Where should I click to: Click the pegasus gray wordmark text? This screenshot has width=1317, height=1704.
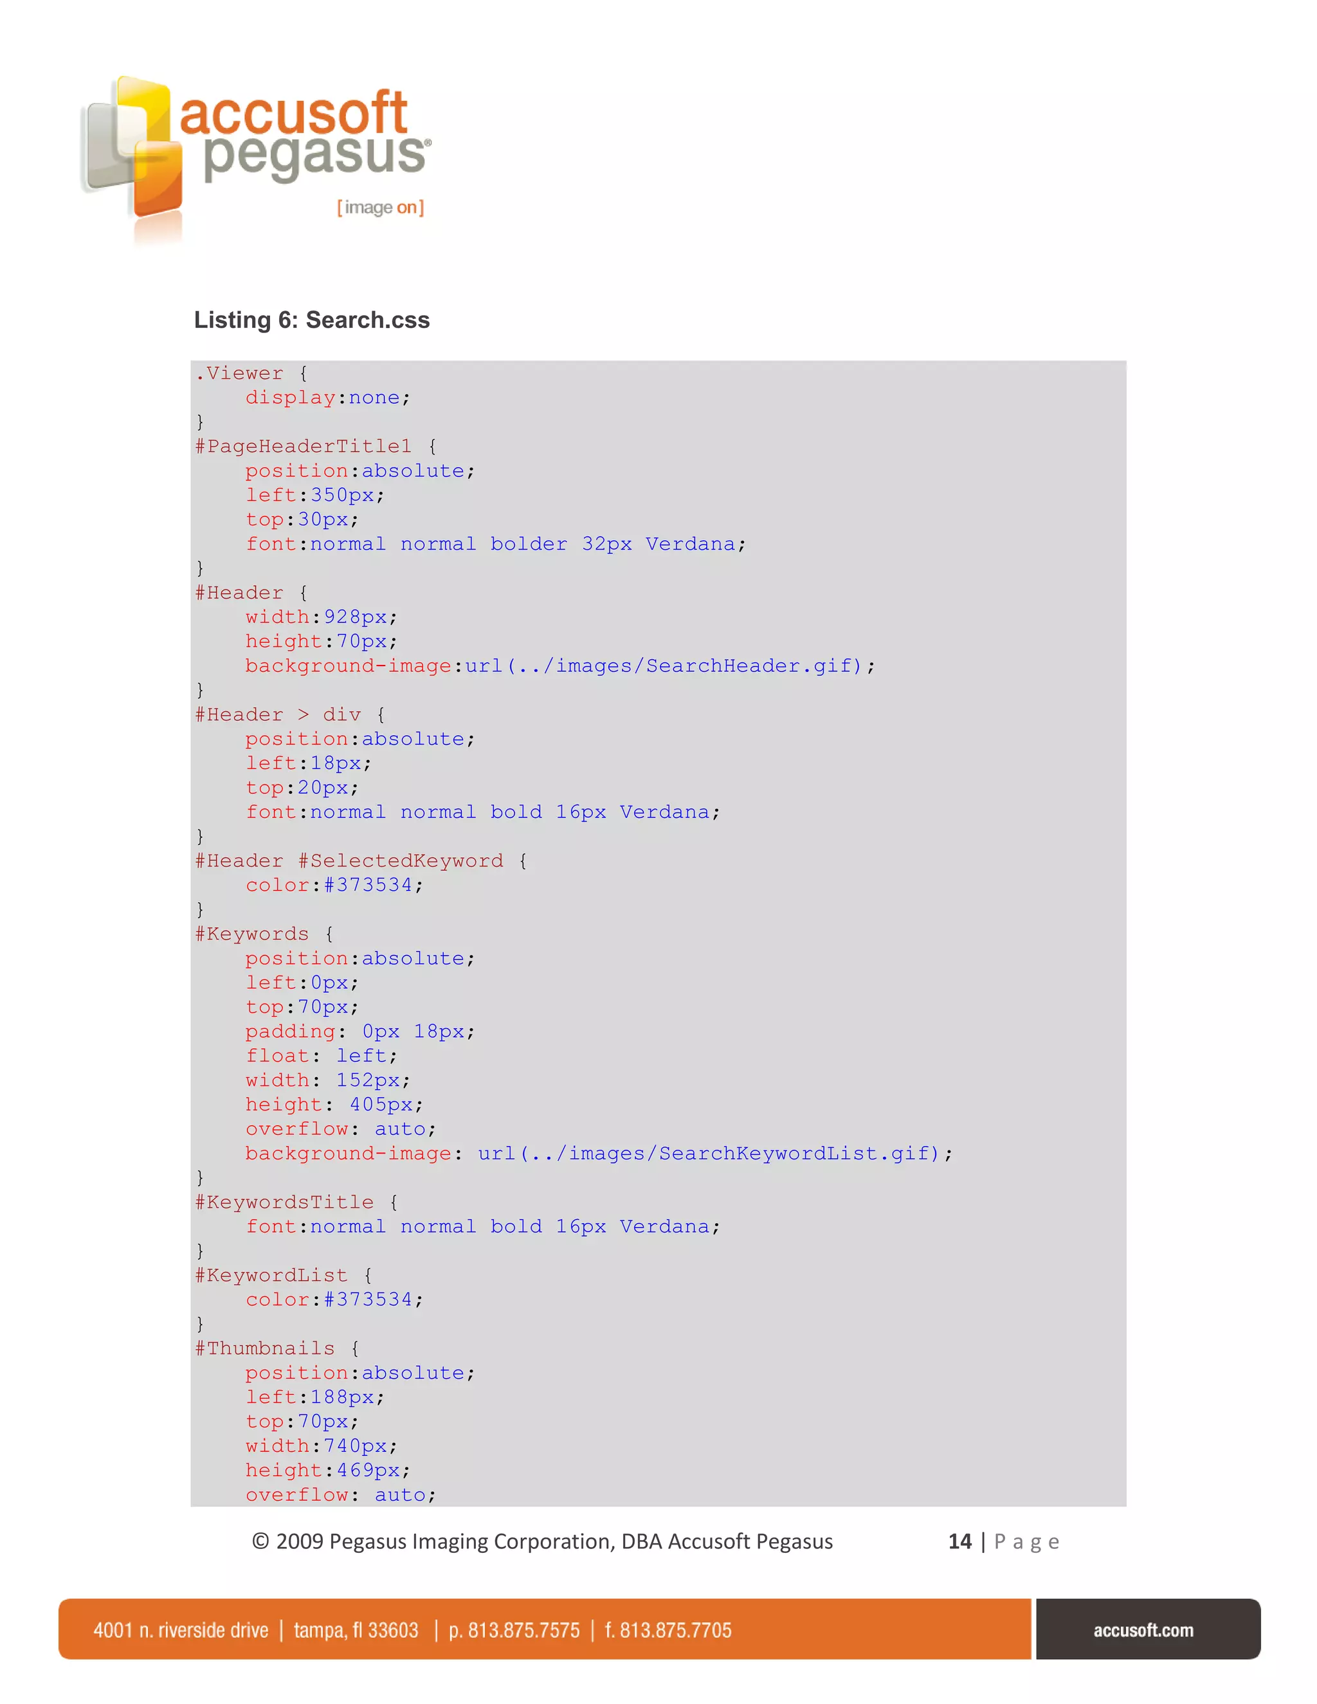[314, 155]
